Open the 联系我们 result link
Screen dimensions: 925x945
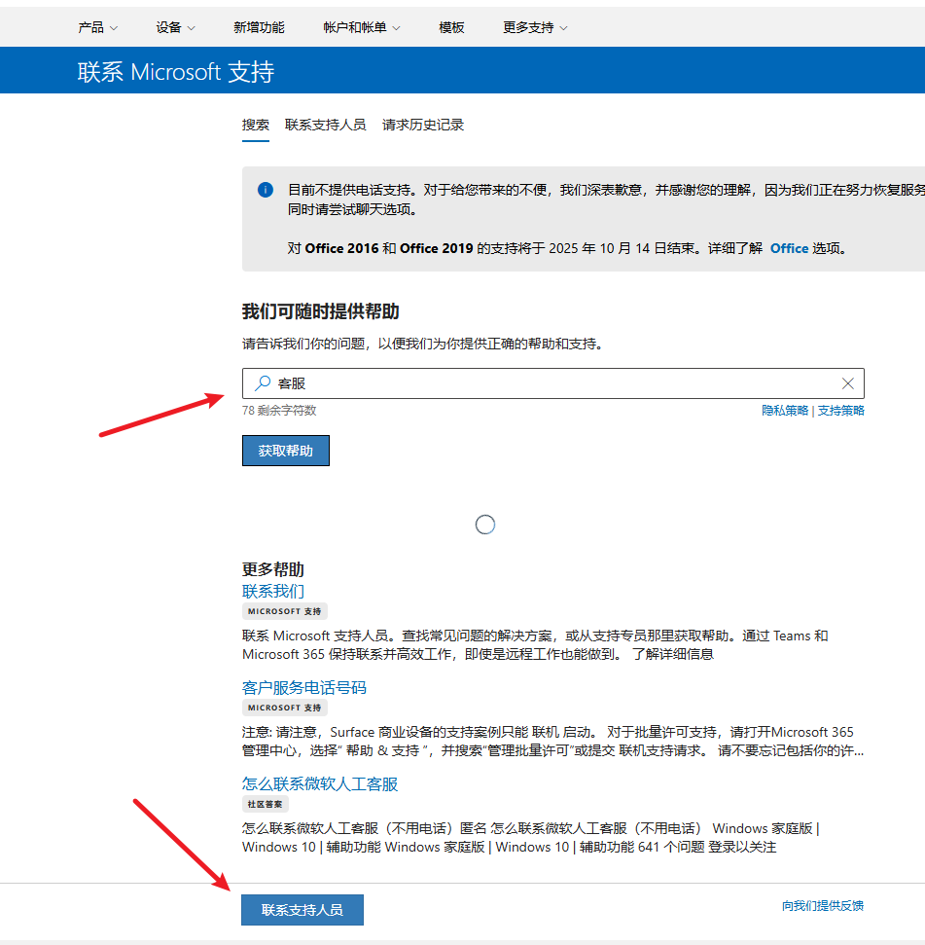272,591
